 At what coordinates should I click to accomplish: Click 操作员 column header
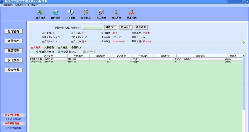pos(233,56)
